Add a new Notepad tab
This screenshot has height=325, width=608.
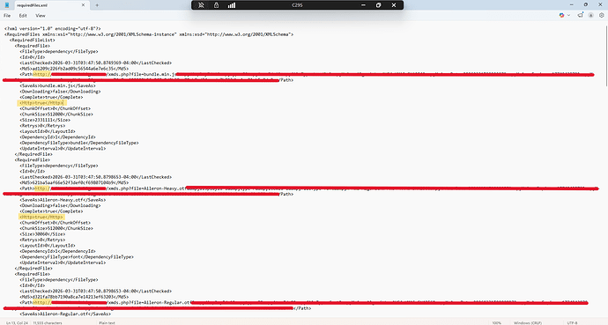click(x=97, y=5)
